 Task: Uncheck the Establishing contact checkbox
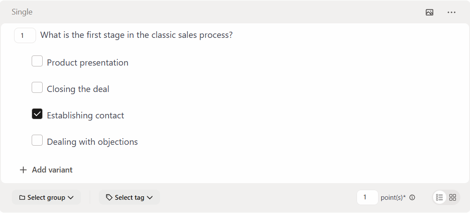37,114
